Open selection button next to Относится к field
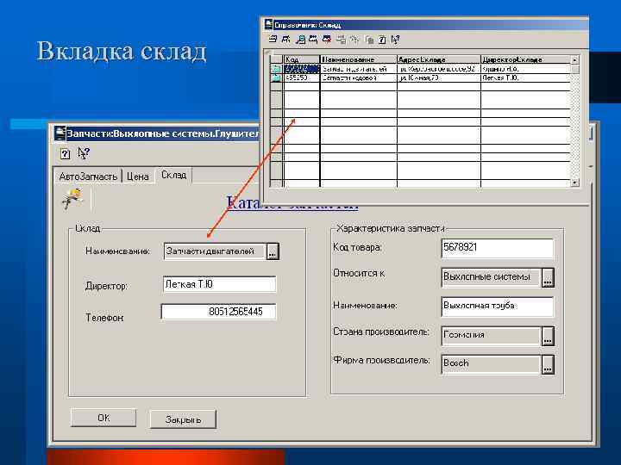 pyautogui.click(x=548, y=277)
